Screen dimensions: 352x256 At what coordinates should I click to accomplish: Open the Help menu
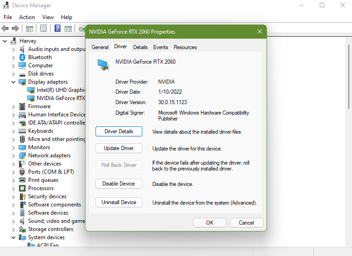tap(66, 17)
